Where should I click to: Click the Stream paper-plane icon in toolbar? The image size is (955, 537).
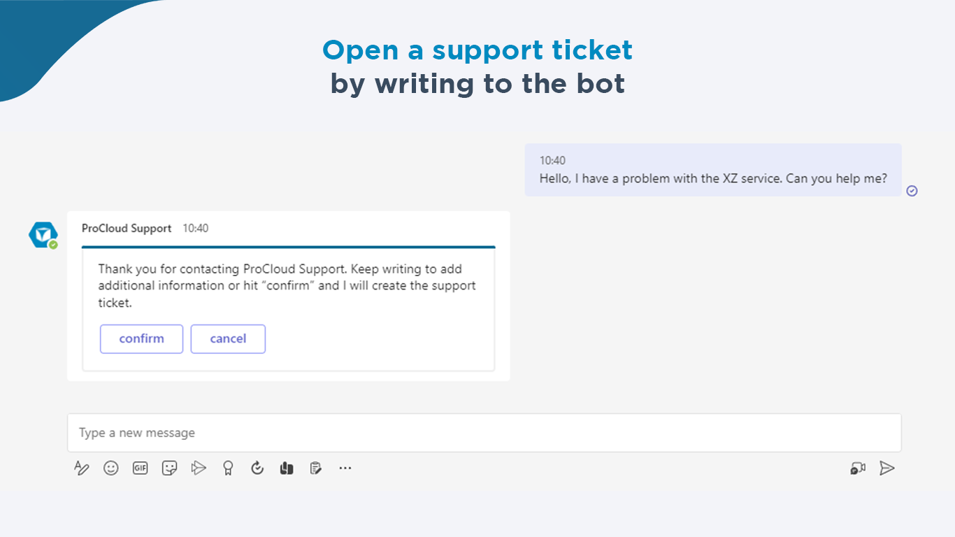(x=199, y=468)
